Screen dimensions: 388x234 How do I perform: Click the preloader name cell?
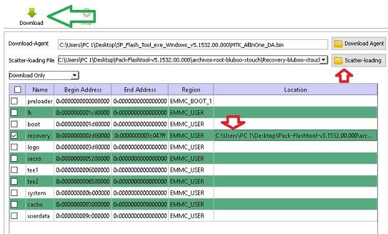[x=40, y=101]
